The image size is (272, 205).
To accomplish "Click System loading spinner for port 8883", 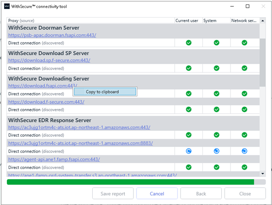I will point(216,151).
